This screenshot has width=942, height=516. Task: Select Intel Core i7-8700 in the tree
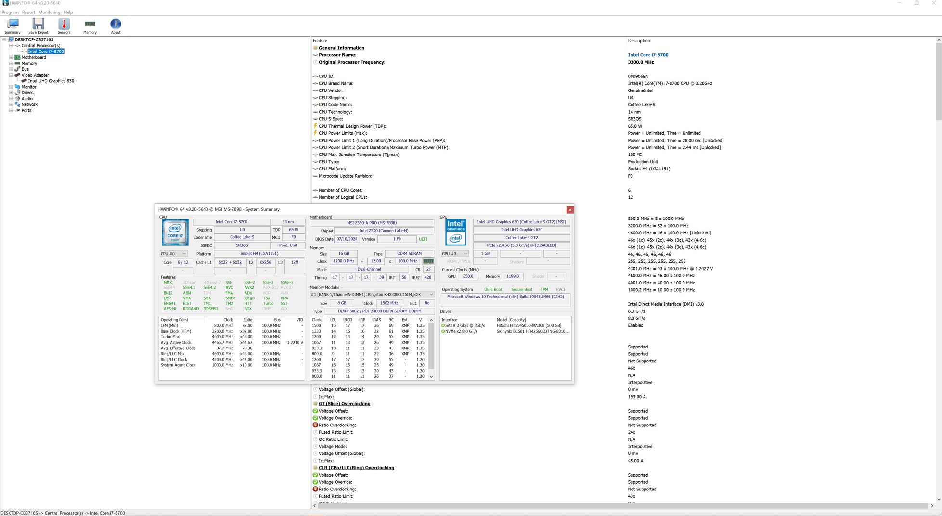click(x=46, y=52)
